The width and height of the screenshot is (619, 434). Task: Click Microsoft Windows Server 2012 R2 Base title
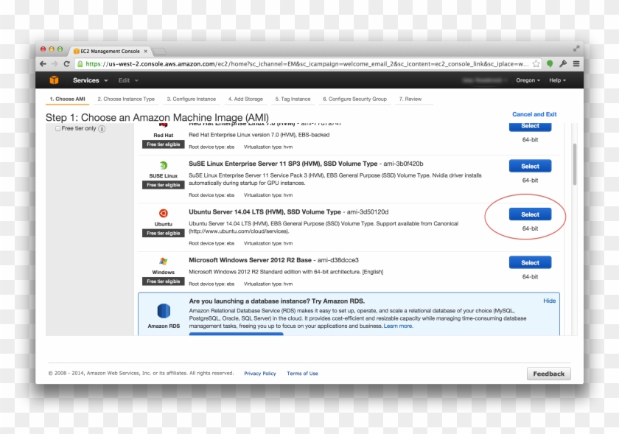point(251,260)
